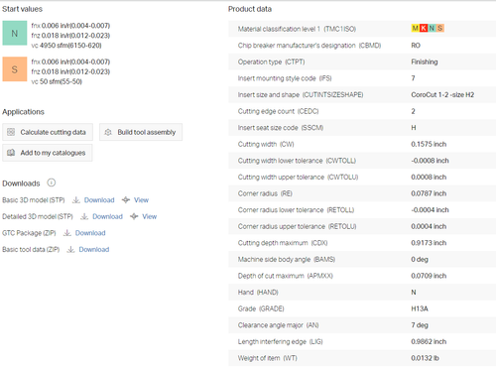Click the view icon for Basic 3D model
The width and height of the screenshot is (496, 367).
click(x=126, y=200)
